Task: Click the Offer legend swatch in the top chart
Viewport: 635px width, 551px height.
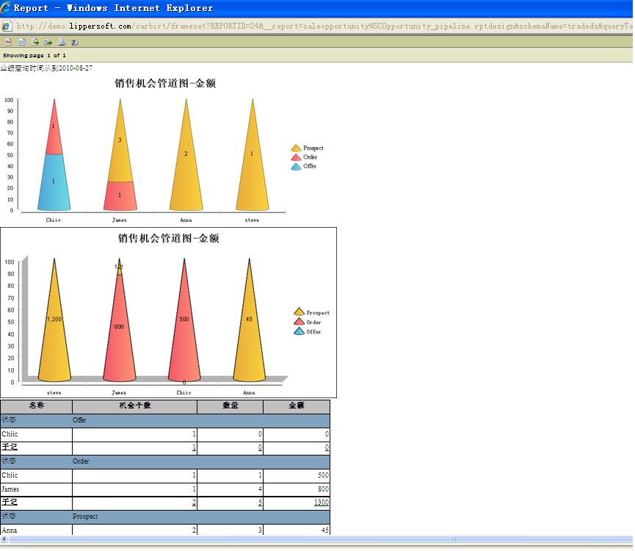Action: [297, 167]
